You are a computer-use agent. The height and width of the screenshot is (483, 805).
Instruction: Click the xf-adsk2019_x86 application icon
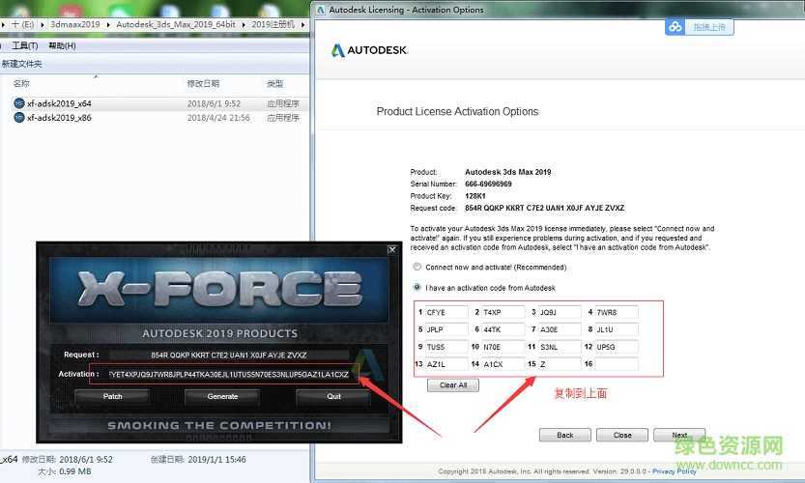(19, 118)
